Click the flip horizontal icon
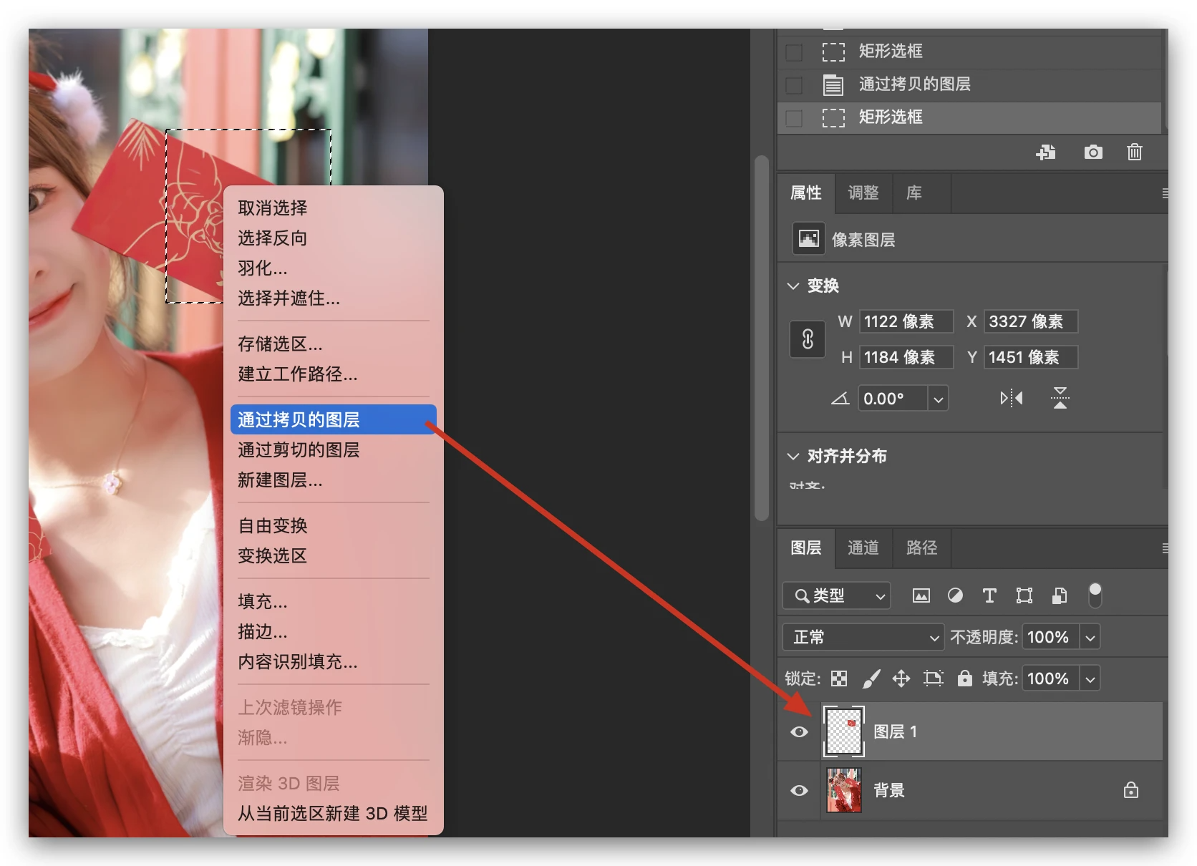Screen dimensions: 1197x866 point(1011,398)
